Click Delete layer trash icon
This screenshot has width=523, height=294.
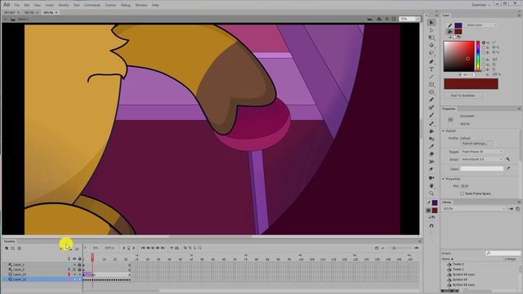click(x=19, y=248)
